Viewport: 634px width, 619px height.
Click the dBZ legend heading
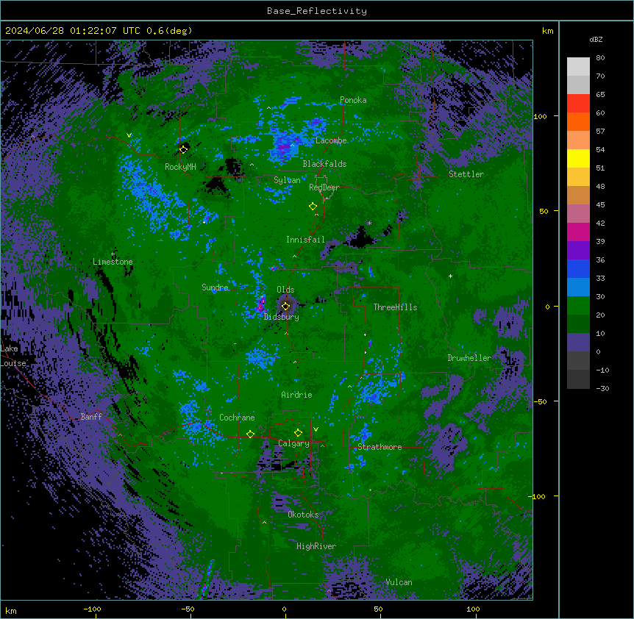pyautogui.click(x=596, y=40)
